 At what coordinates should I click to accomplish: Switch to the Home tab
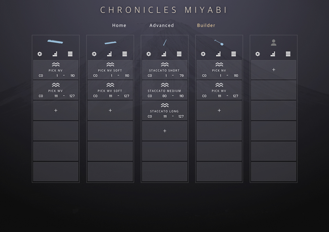pos(119,25)
